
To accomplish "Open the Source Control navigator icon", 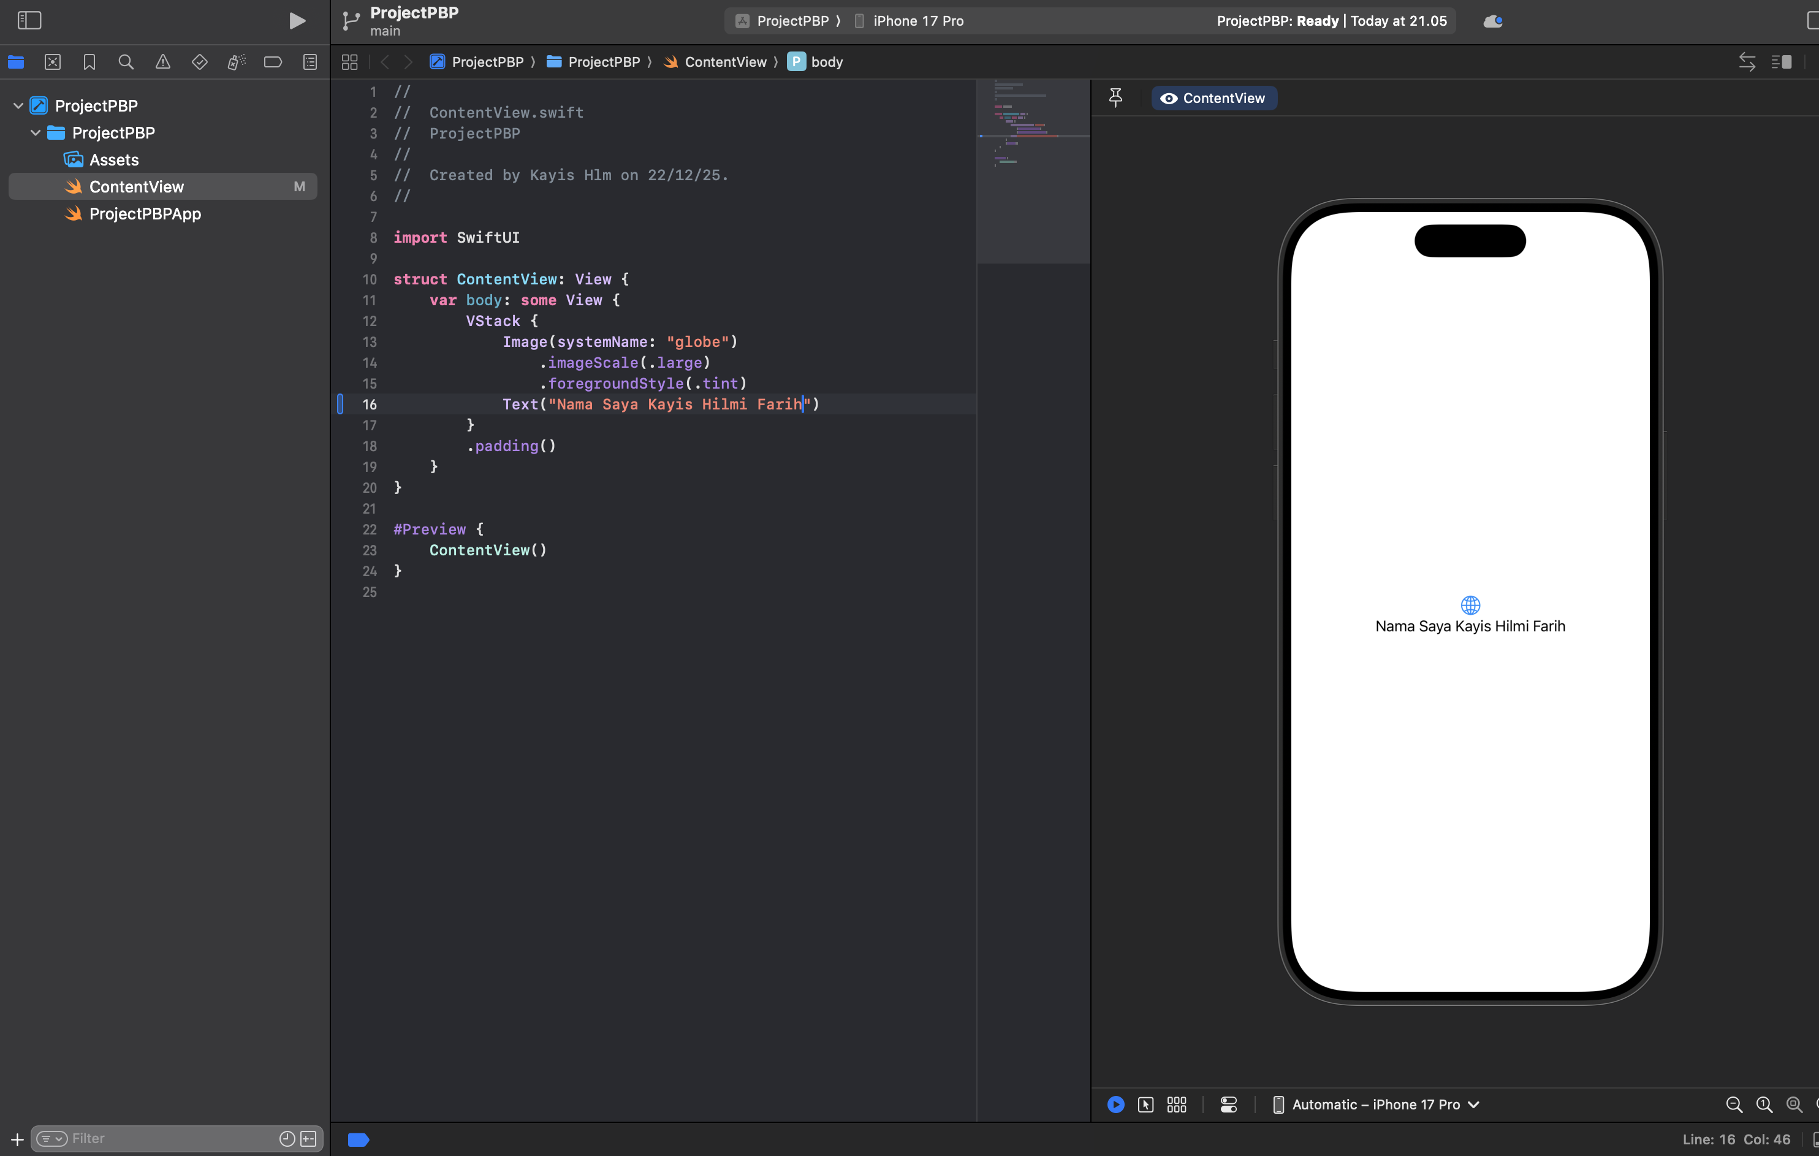I will coord(52,62).
